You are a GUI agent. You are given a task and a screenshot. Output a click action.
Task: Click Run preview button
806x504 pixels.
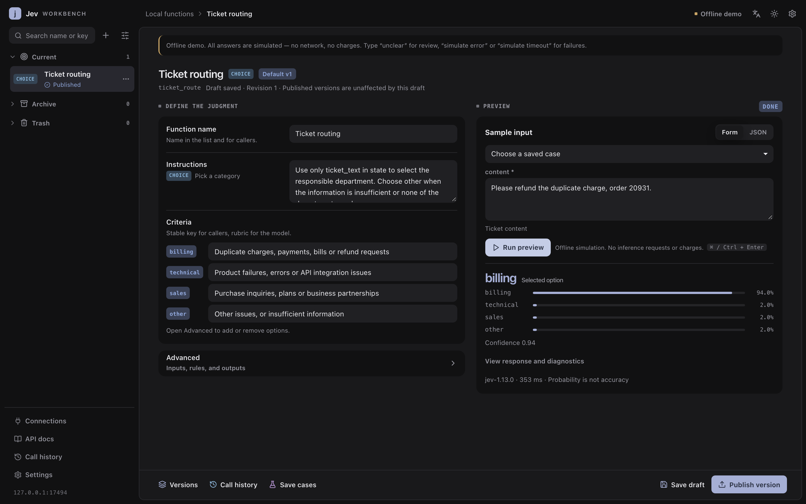pyautogui.click(x=518, y=247)
